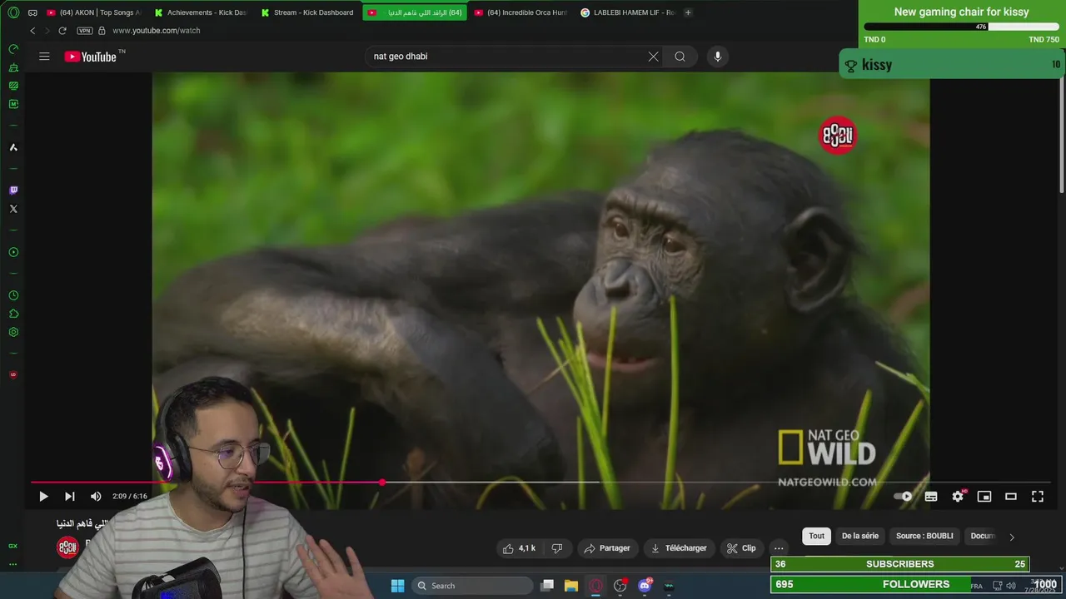Open the Opera GX main menu
The width and height of the screenshot is (1066, 599).
[x=13, y=12]
